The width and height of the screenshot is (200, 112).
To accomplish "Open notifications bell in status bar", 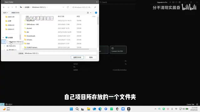I will pyautogui.click(x=197, y=104).
